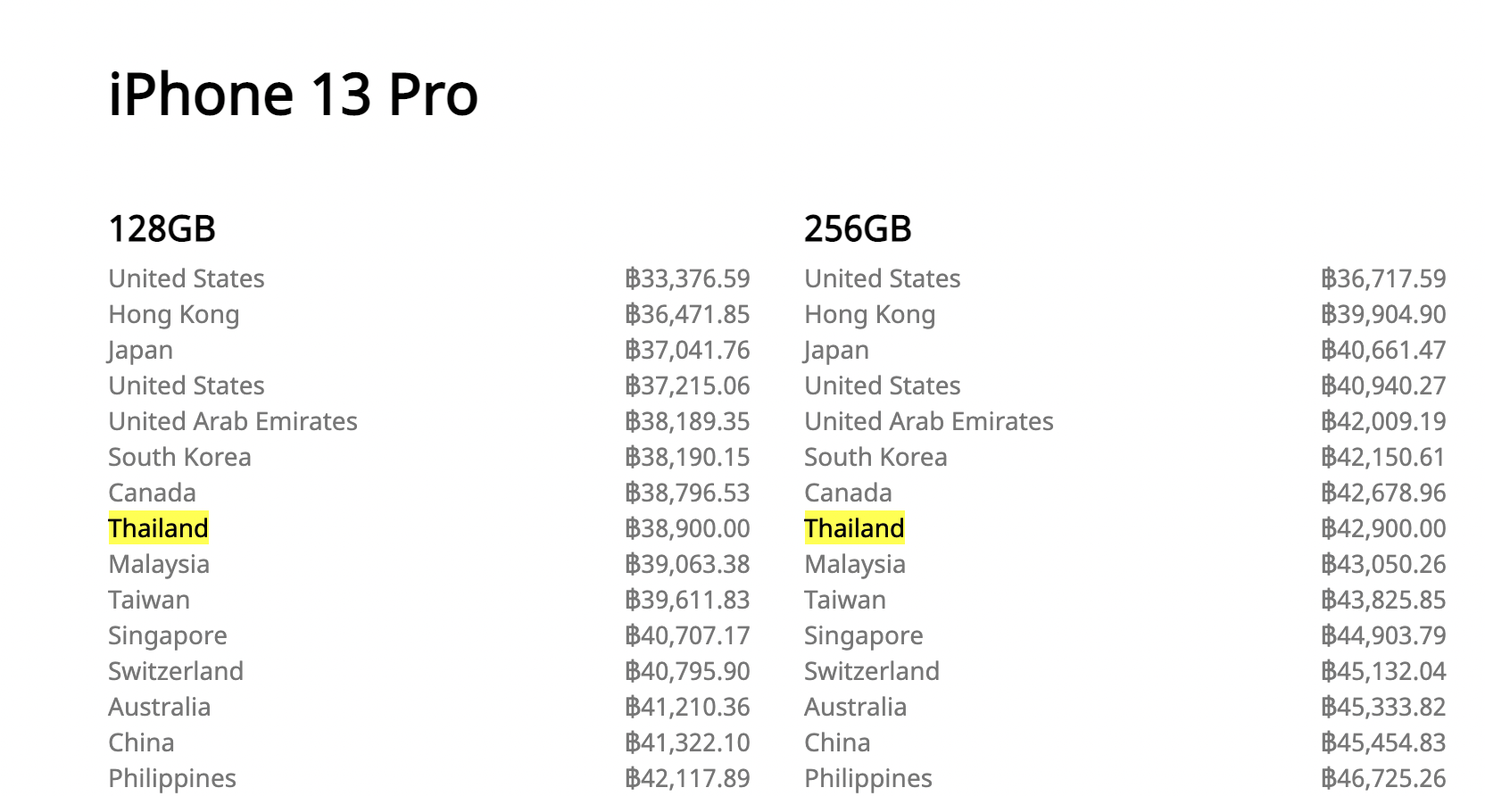Select the ฿42,900.00 Thailand price
The image size is (1485, 796).
1383,528
